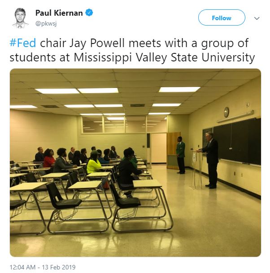Viewport: 270px width, 273px height.
Task: Click the blue verified badge
Action: point(90,13)
